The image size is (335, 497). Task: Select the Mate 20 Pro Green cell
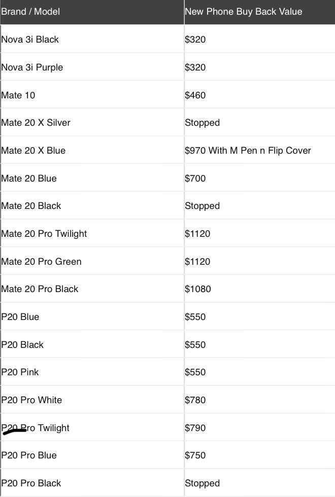coord(41,262)
